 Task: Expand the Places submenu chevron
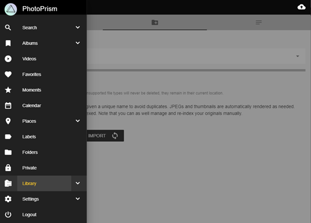coord(77,121)
